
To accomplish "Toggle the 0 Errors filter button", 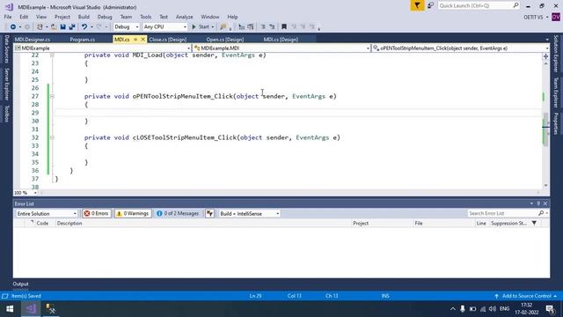I will pos(97,213).
